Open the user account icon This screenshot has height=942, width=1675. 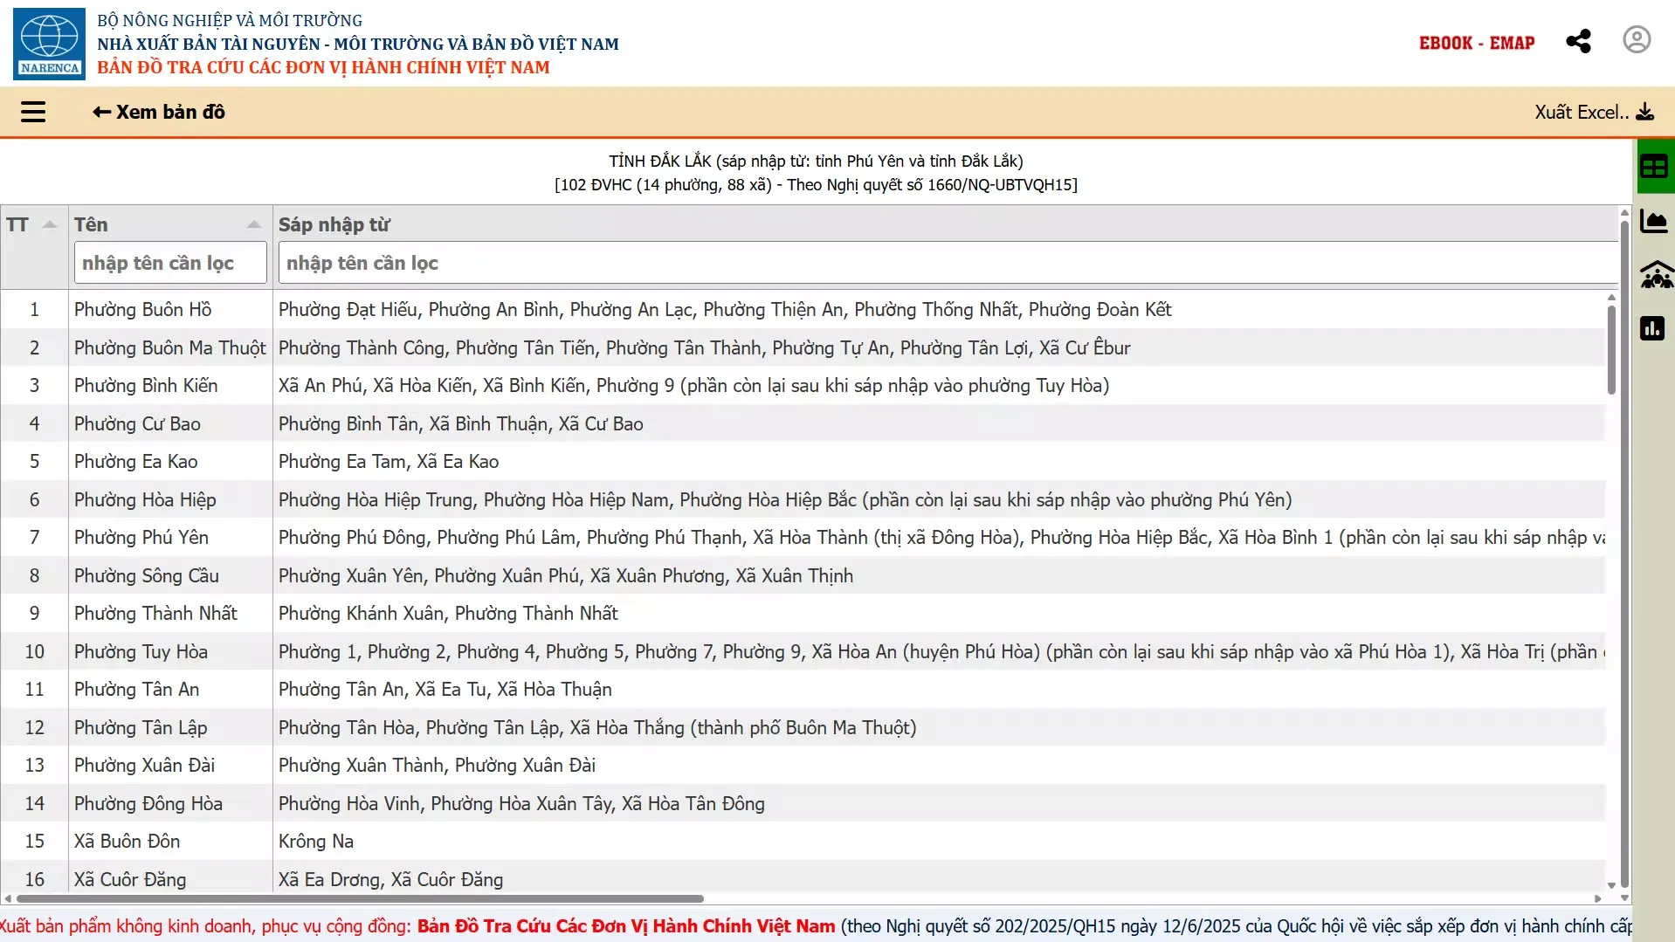click(x=1637, y=40)
